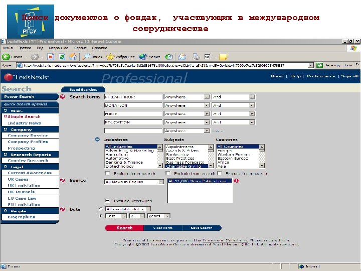
Task: Click the help icon beside Date
Action: pos(62,209)
